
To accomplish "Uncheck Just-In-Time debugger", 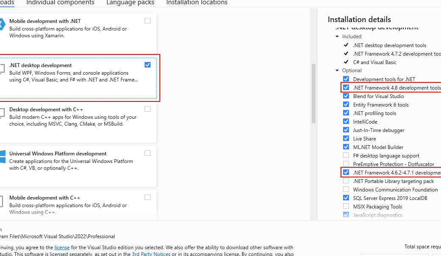I will 346,129.
